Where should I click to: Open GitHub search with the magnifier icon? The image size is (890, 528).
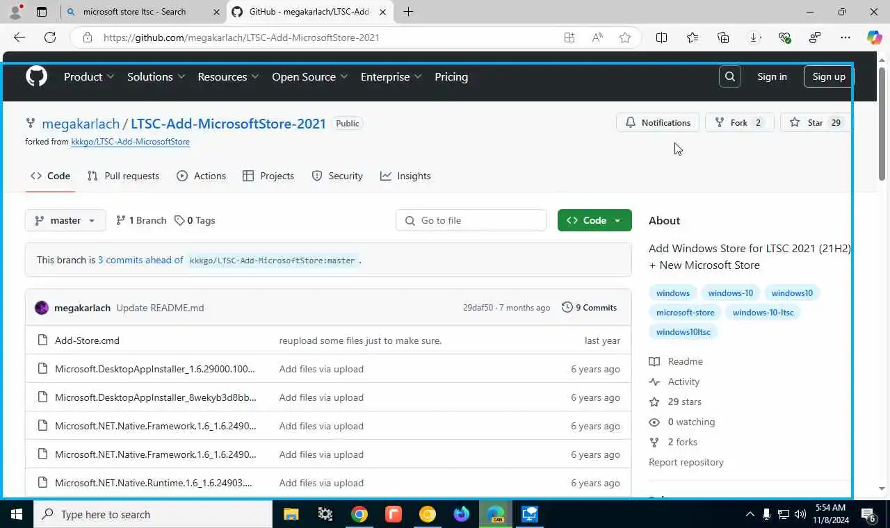coord(730,76)
